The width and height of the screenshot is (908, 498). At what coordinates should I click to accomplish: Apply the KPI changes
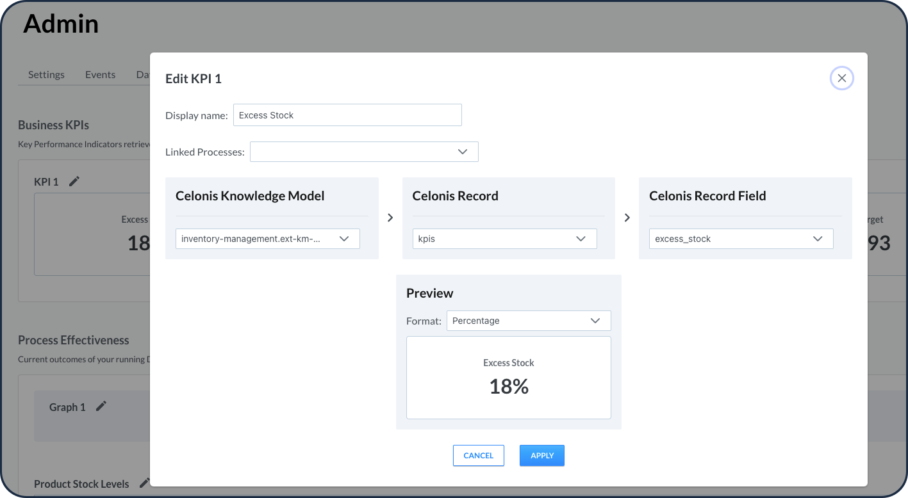542,456
